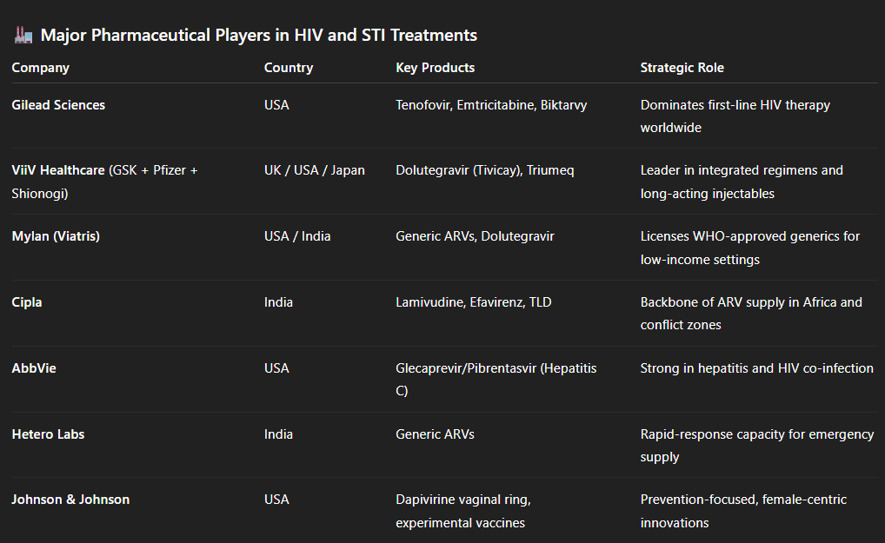Viewport: 885px width, 543px height.
Task: Select 'Dolutegravir (Tivicay), Triumeq' products cell
Action: (485, 170)
